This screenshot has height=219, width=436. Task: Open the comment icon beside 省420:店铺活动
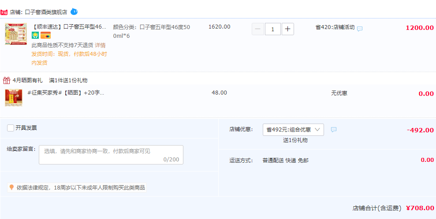(360, 29)
